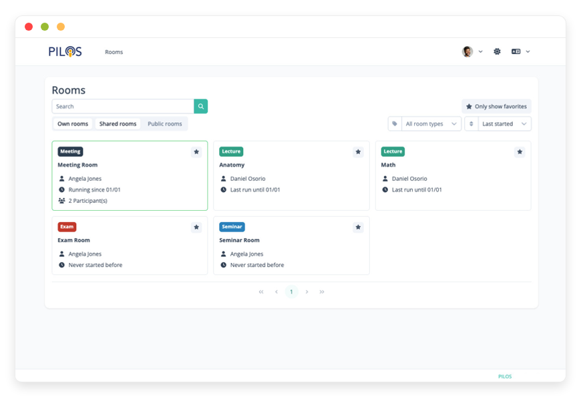The image size is (581, 397).
Task: Open the settings gear icon
Action: click(x=497, y=51)
